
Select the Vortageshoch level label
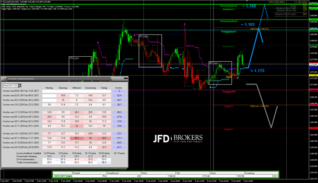click(x=229, y=31)
